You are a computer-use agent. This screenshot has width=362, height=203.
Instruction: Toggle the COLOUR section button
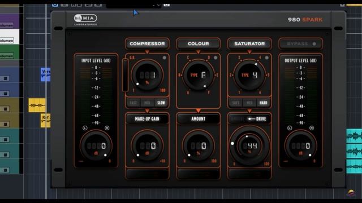coord(199,44)
